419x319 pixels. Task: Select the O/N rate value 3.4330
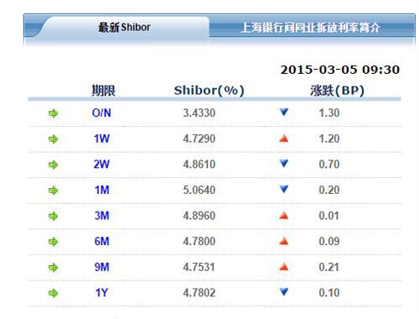(x=199, y=113)
